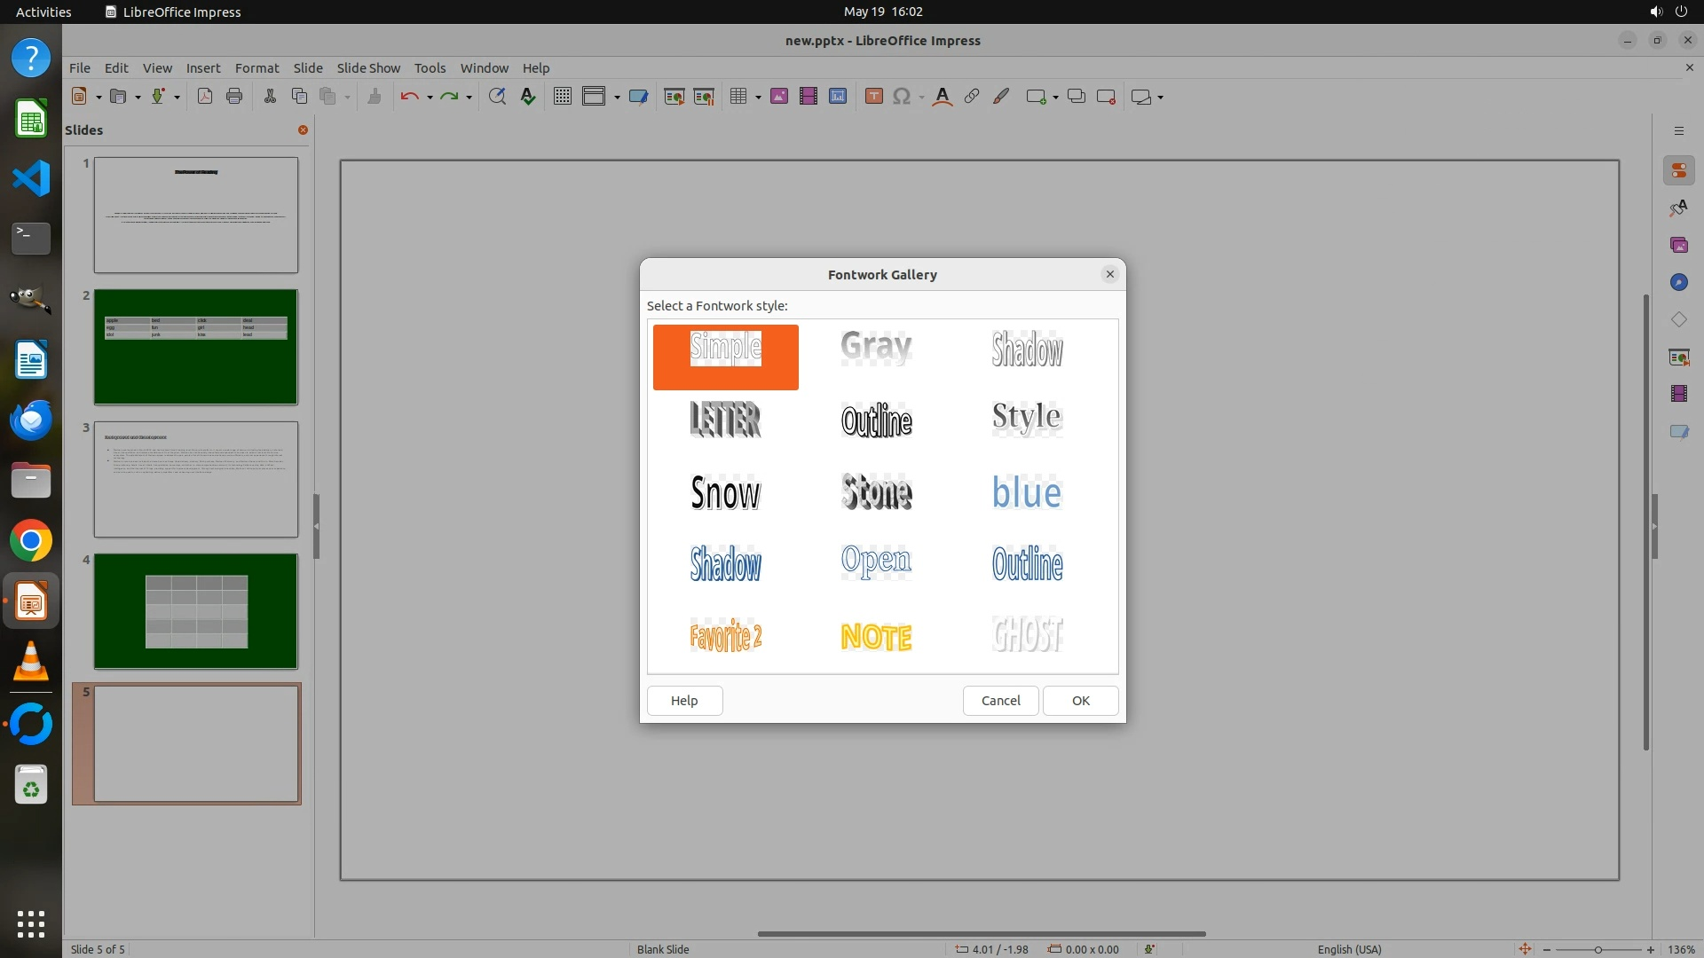Image resolution: width=1704 pixels, height=958 pixels.
Task: Click the Print icon in toolbar
Action: [x=234, y=97]
